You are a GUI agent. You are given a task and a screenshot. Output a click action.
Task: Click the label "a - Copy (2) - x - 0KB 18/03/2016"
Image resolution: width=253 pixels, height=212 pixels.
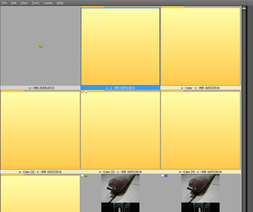click(40, 172)
